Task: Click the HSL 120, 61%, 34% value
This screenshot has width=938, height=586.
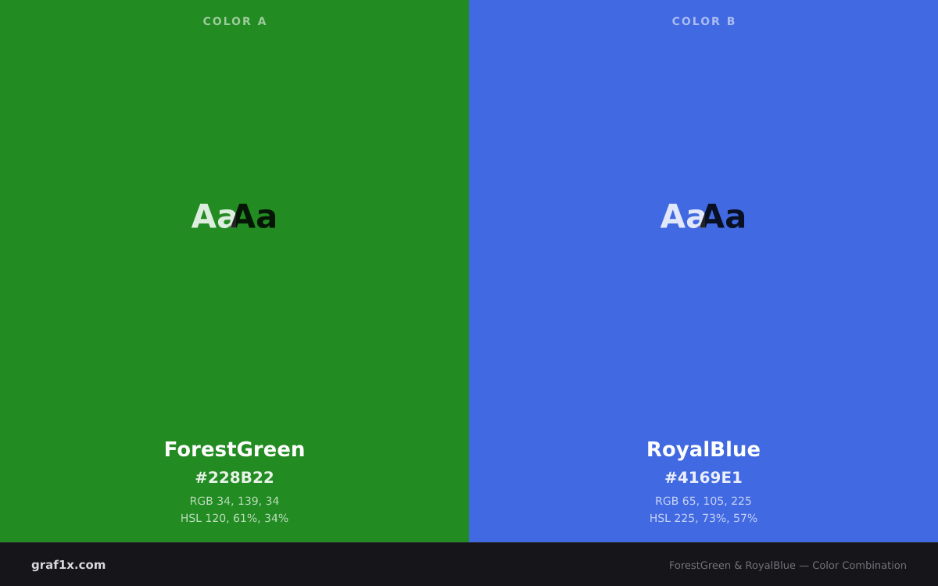Action: pyautogui.click(x=234, y=518)
